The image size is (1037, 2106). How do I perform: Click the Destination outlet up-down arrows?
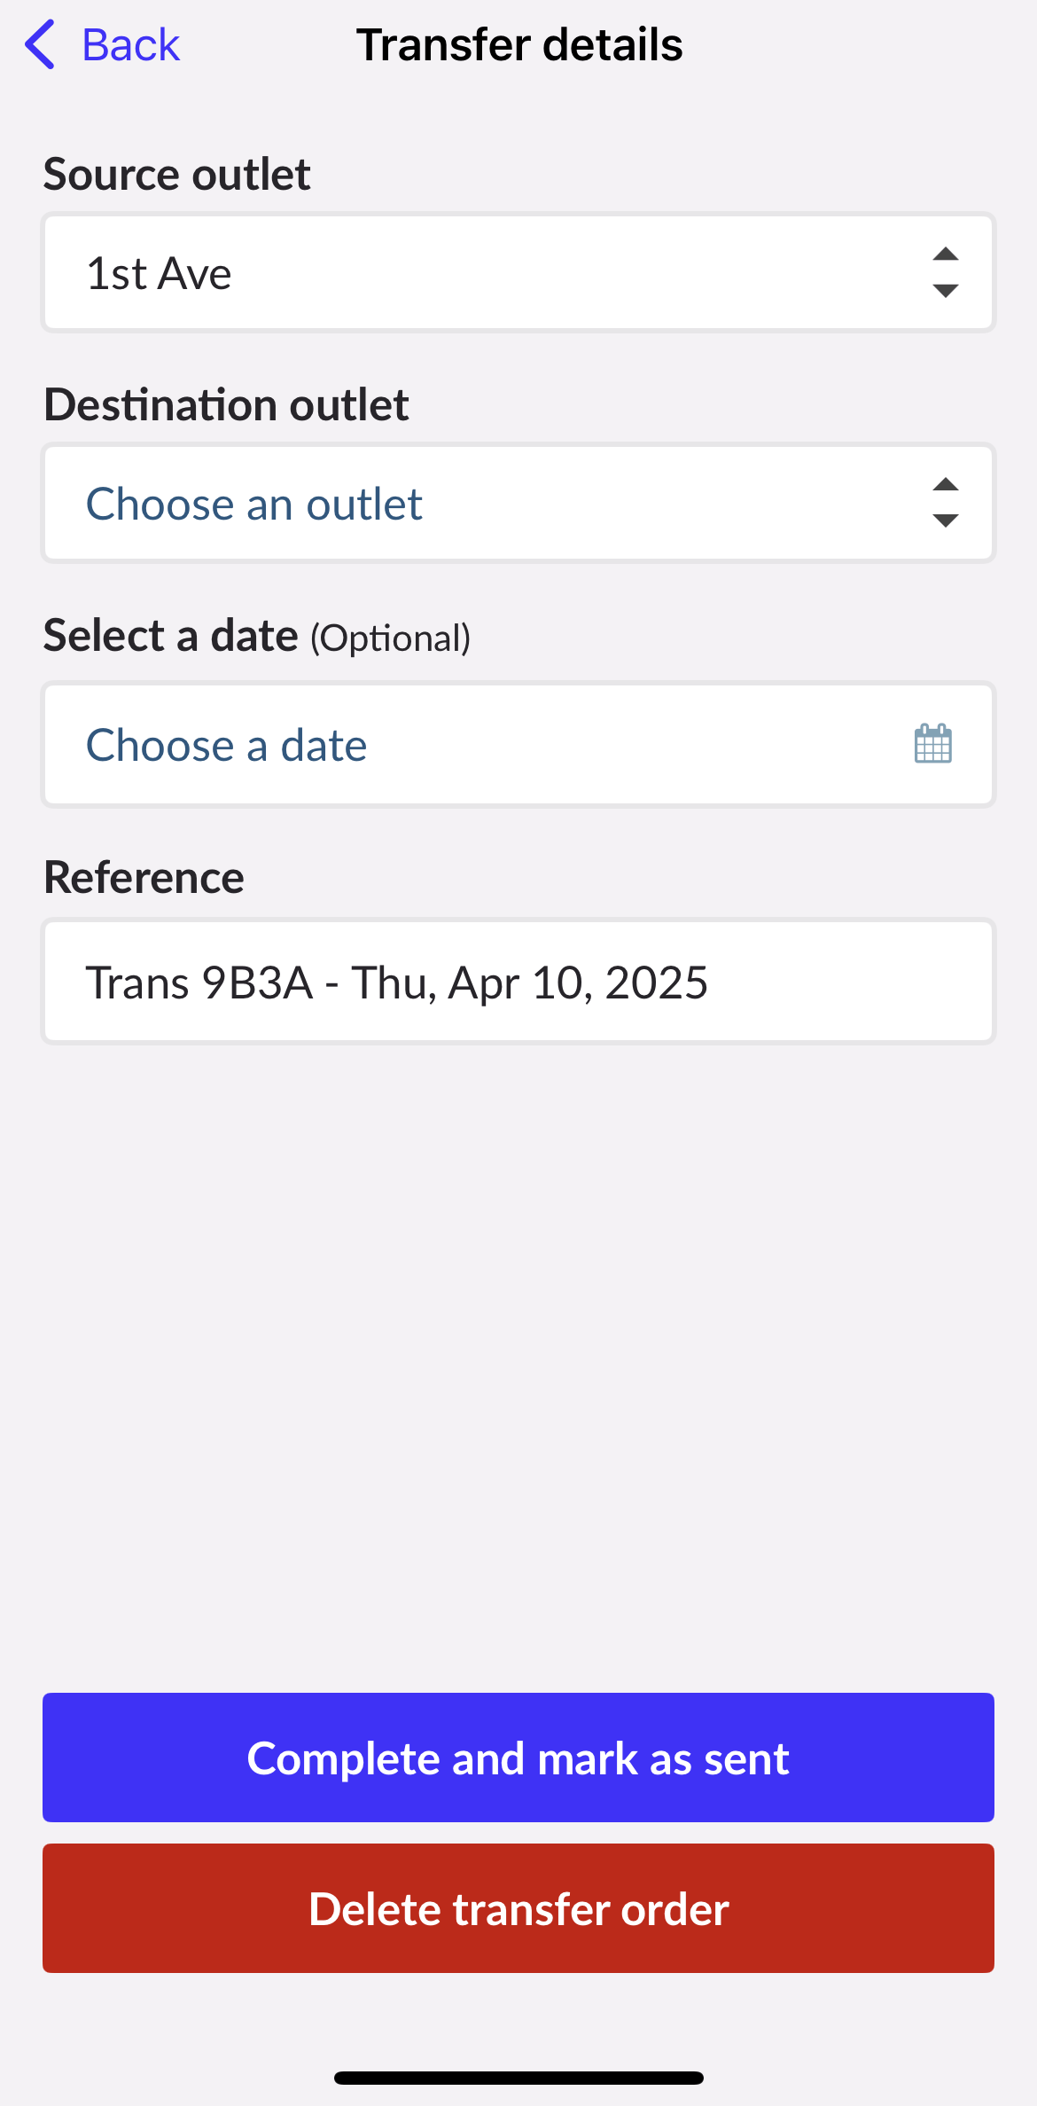coord(946,503)
